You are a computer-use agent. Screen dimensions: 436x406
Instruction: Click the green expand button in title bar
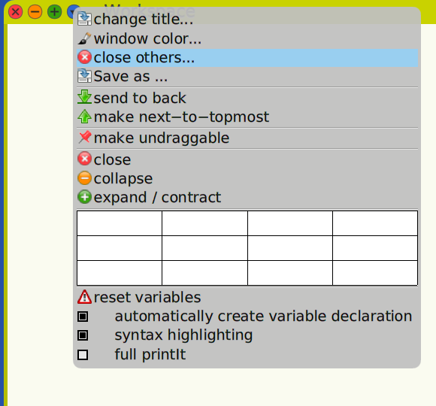54,12
